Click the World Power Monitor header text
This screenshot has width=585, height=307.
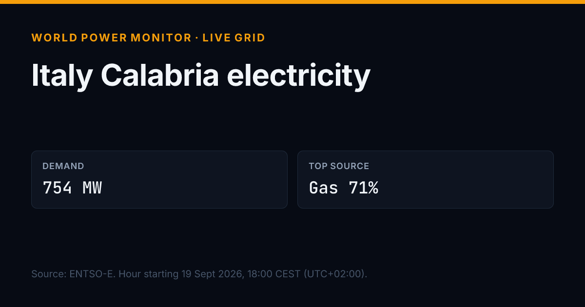112,38
